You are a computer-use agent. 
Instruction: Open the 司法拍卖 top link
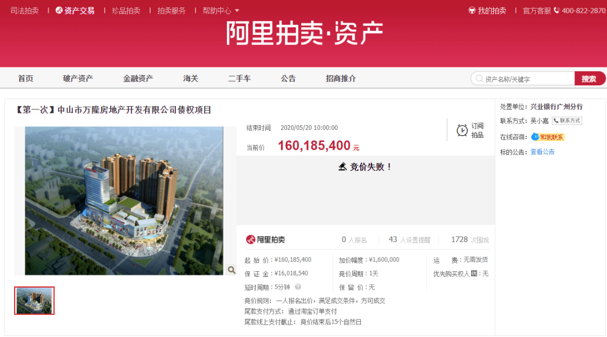tap(24, 11)
